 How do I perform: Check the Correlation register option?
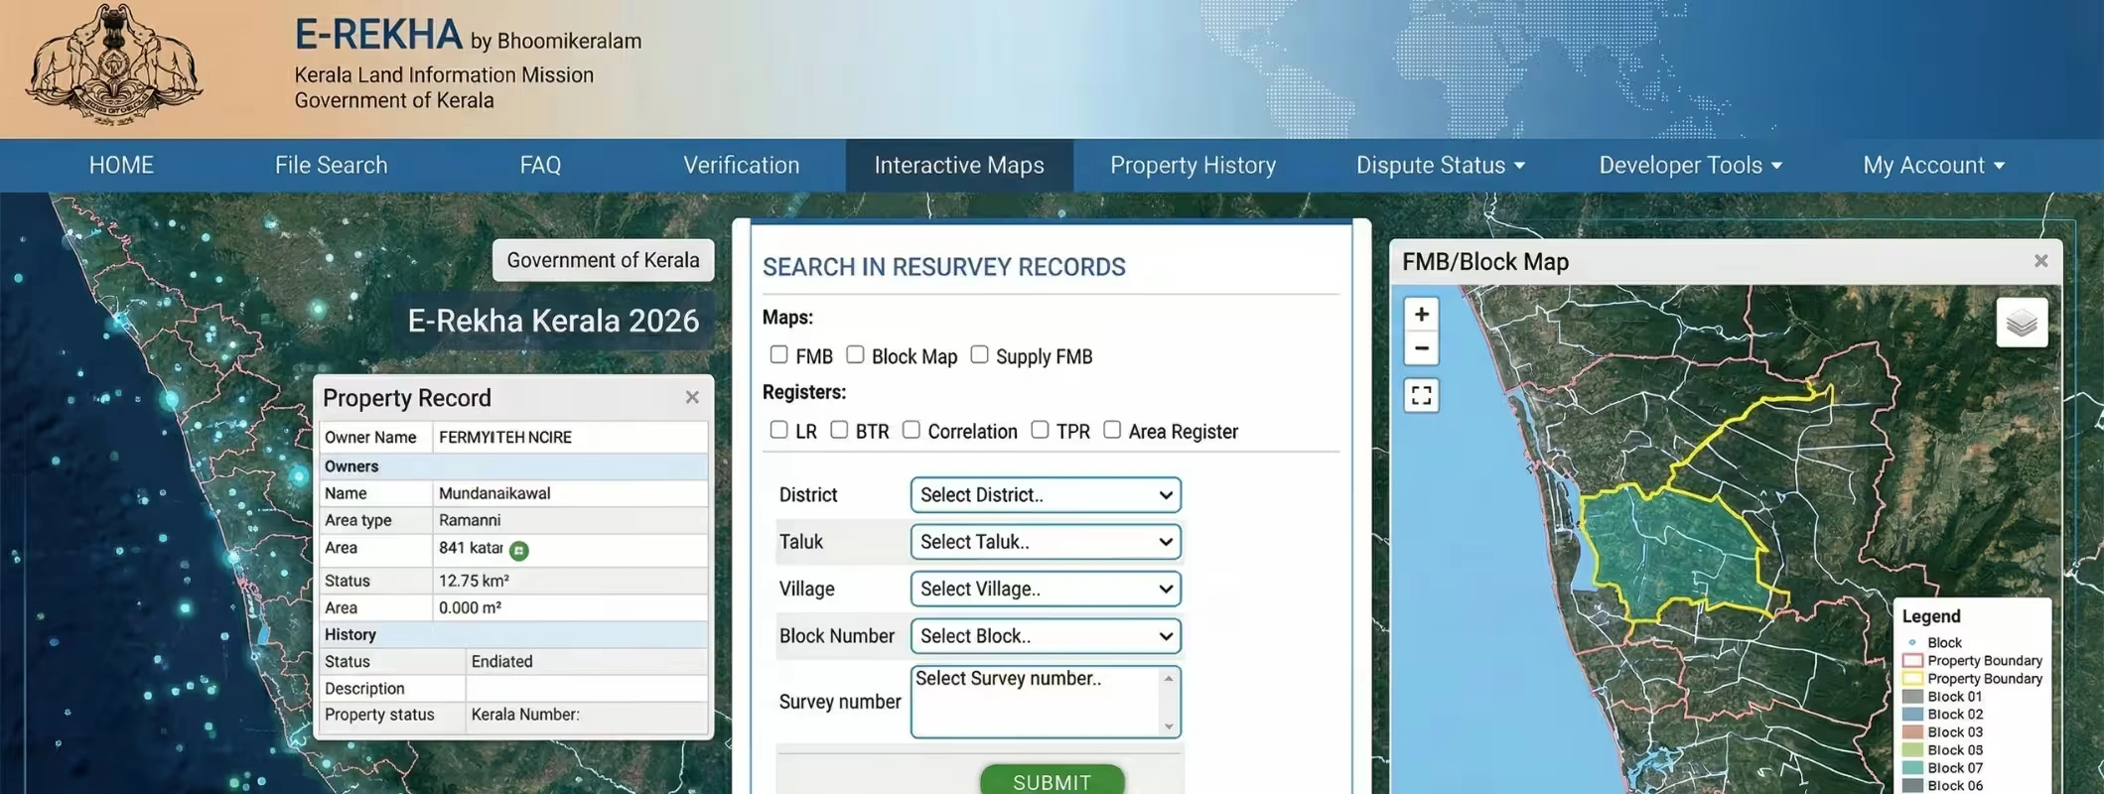(911, 430)
